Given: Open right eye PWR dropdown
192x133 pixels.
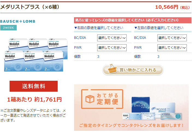Looking at the screenshot, I should coord(112,48).
